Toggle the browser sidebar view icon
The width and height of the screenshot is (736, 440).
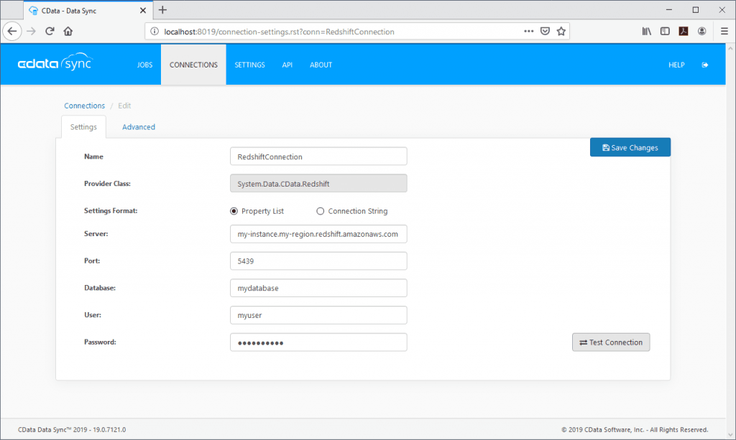pos(665,32)
